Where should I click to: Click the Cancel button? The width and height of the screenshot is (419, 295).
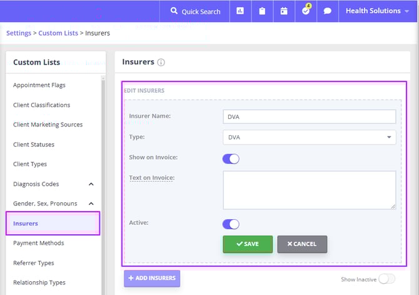click(302, 244)
